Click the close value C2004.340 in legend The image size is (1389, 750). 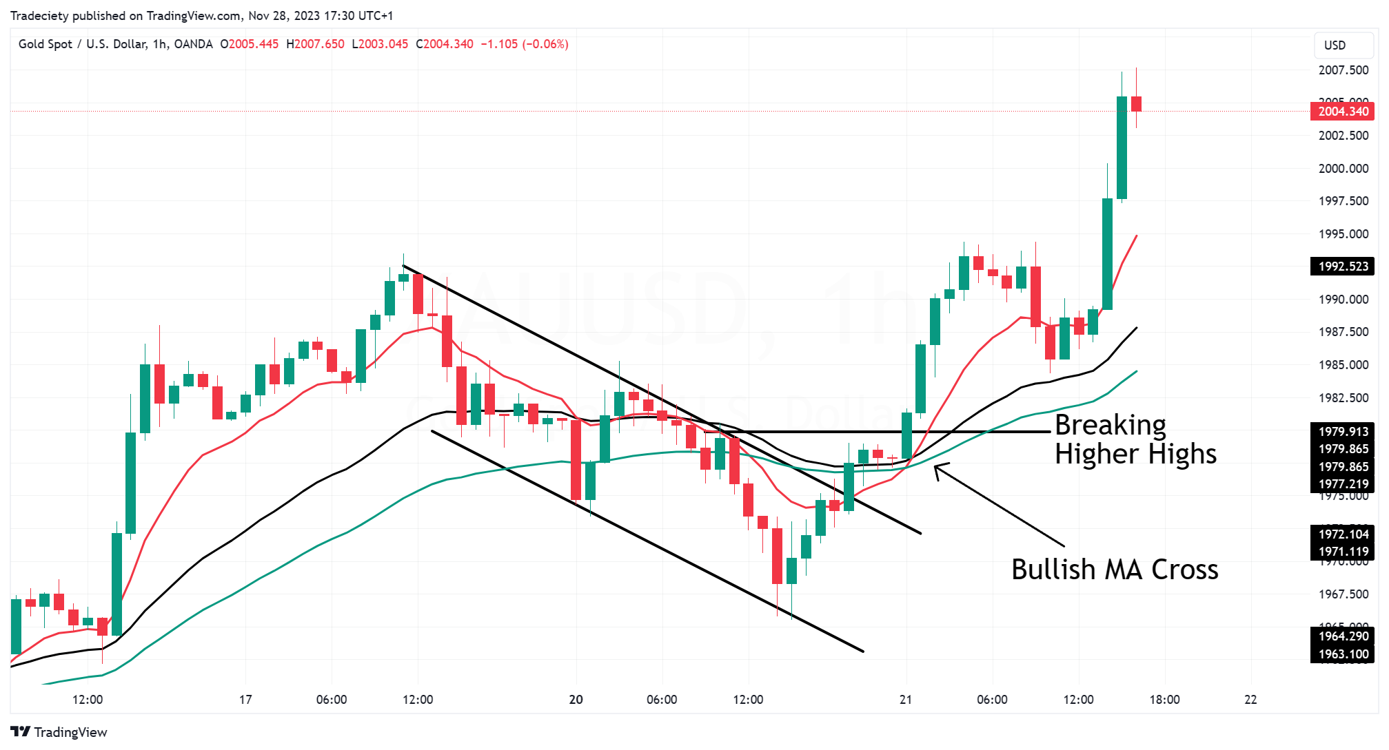tap(445, 44)
